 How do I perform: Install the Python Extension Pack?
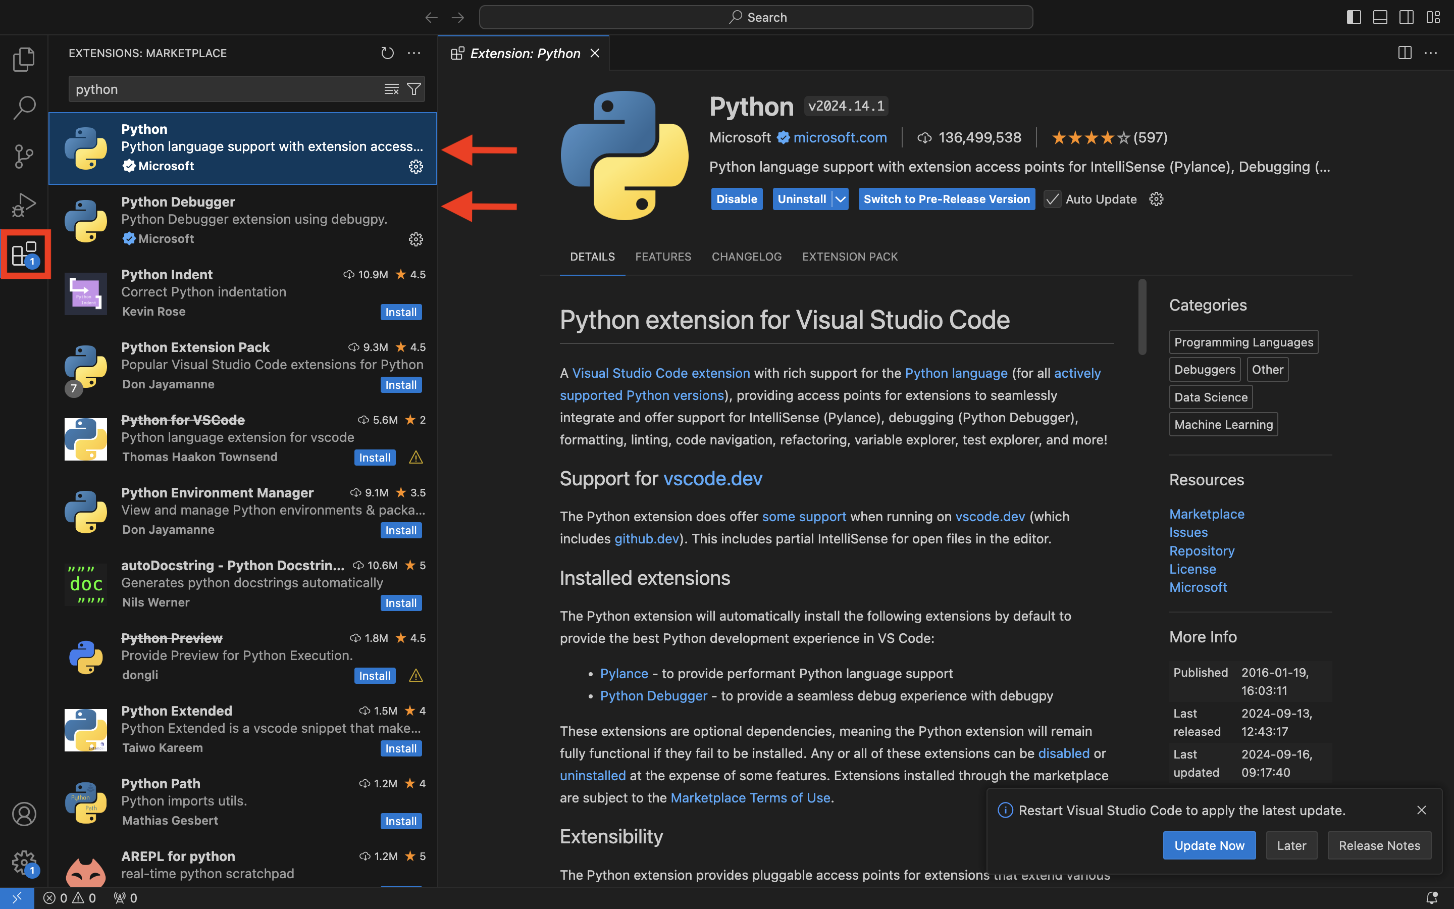point(401,385)
